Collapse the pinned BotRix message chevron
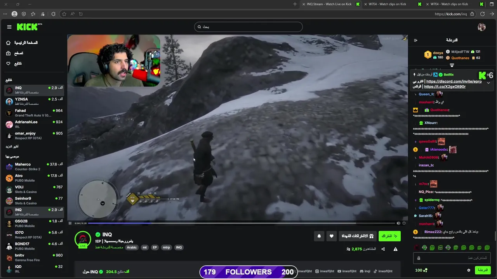This screenshot has width=497, height=279. [x=488, y=83]
